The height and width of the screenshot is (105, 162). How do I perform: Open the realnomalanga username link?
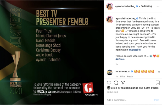click(x=130, y=88)
